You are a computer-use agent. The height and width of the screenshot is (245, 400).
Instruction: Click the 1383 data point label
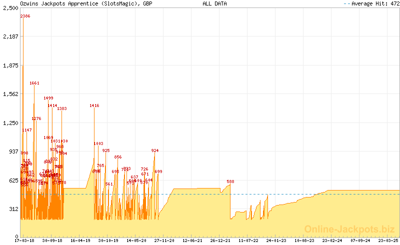[62, 108]
